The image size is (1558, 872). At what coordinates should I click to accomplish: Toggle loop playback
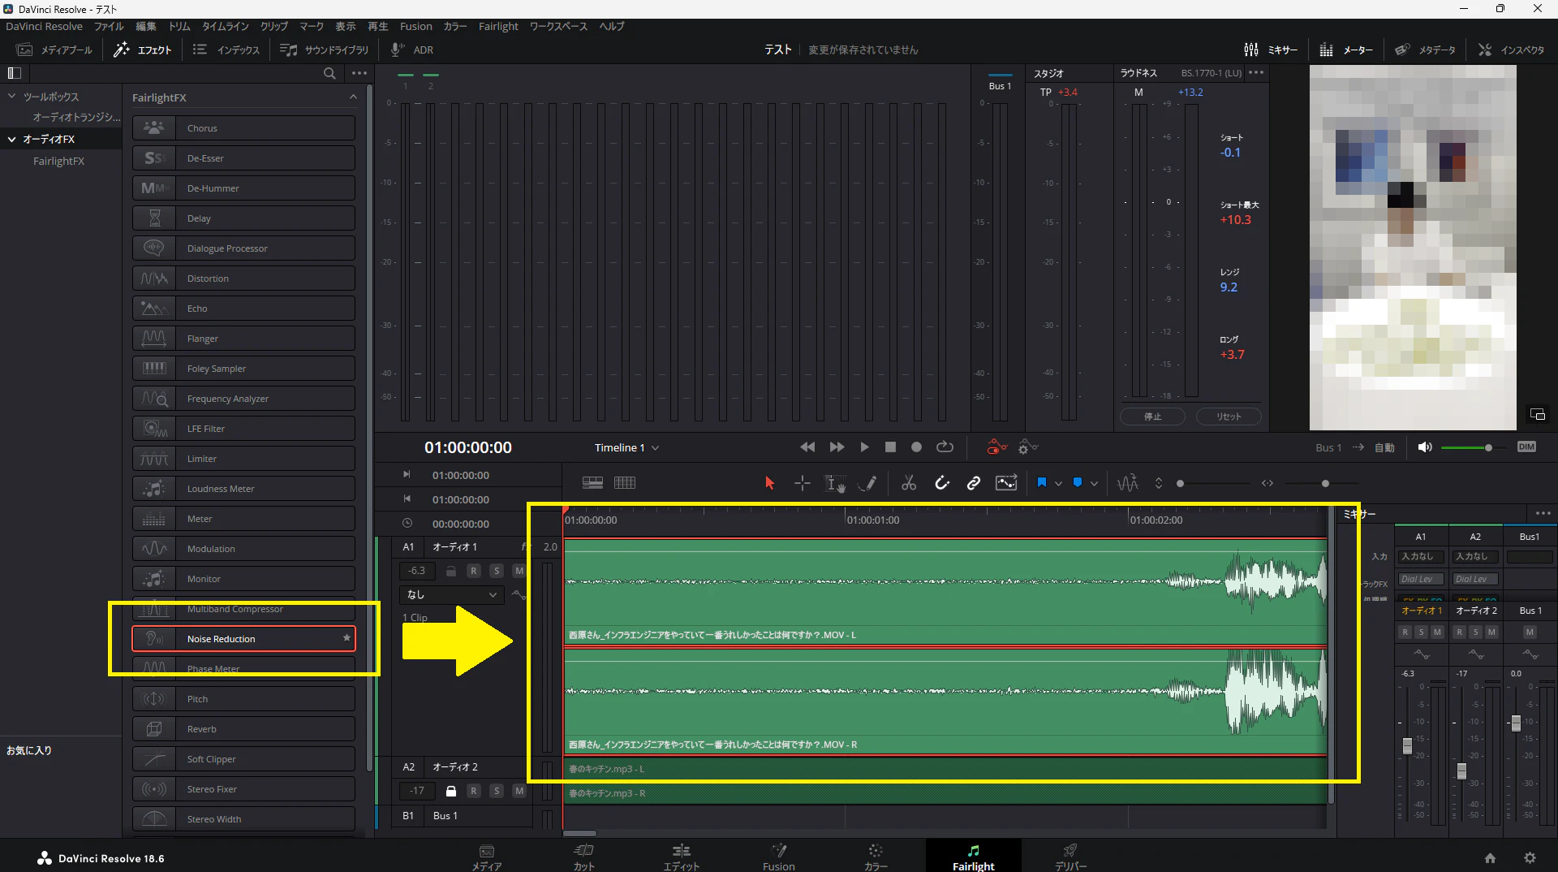[945, 447]
